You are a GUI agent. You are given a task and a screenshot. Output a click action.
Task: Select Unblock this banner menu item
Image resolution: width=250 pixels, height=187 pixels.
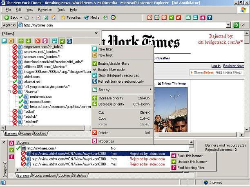[x=193, y=162]
